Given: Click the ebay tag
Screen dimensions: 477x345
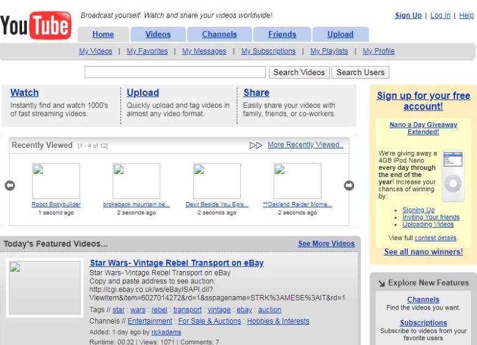Looking at the screenshot, I should click(244, 310).
